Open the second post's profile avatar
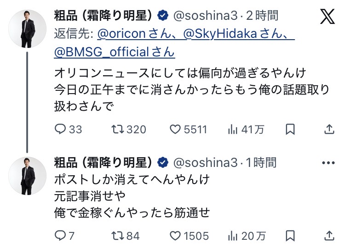 [x=27, y=175]
